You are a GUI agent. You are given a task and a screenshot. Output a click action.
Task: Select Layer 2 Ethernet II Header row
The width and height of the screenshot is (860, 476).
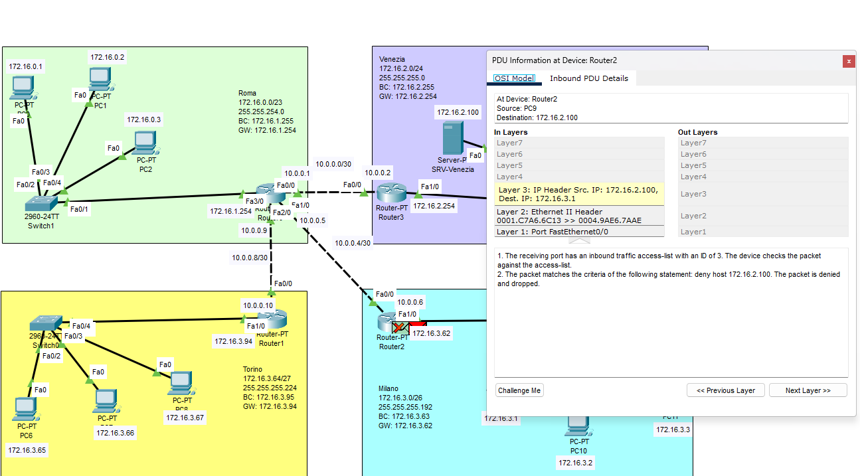click(579, 216)
